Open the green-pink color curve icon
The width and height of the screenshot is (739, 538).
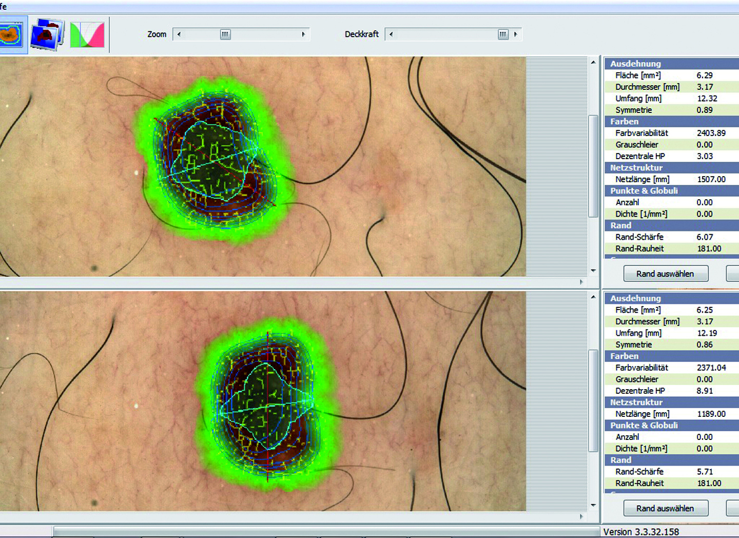[87, 35]
